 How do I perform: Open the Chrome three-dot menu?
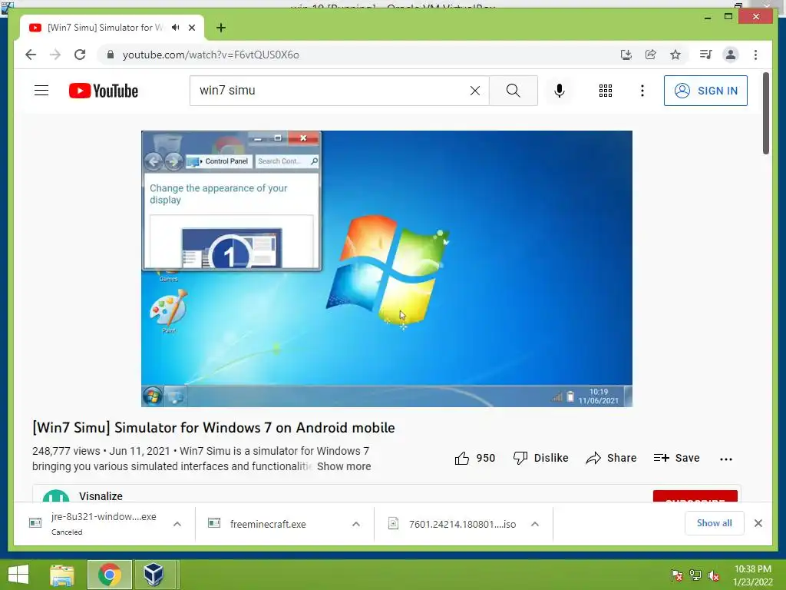[x=755, y=55]
